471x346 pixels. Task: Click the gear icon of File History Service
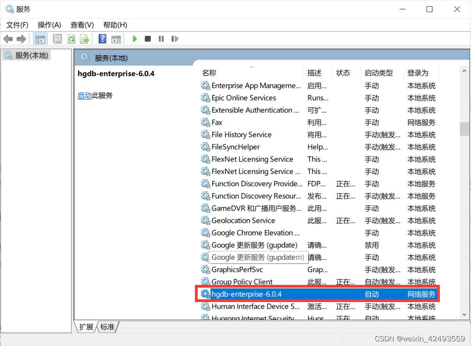tap(205, 135)
